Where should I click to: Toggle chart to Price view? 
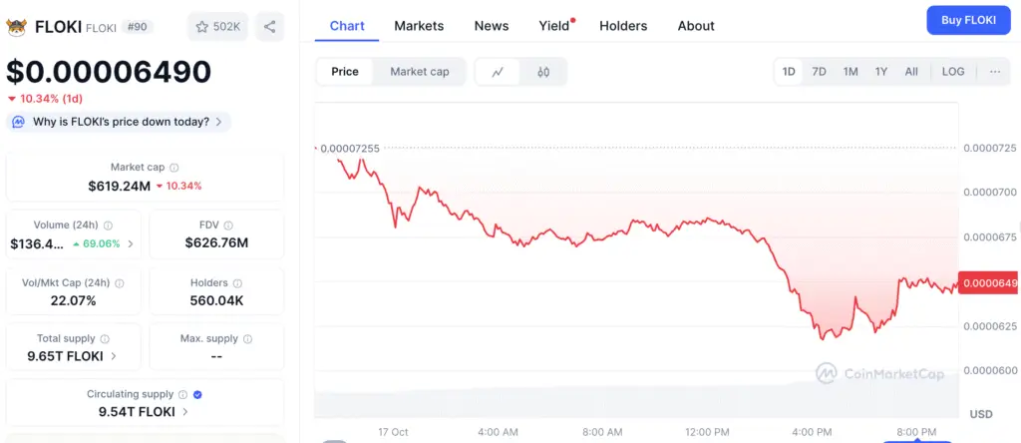point(345,72)
